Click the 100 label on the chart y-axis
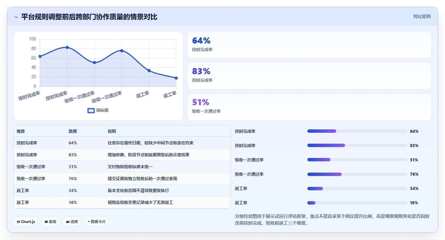Screen dimensions: 445x240 (x=32, y=39)
